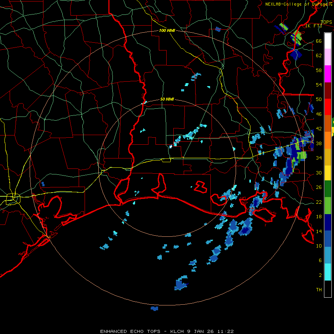Select the light green legend swatch

[x=328, y=206]
